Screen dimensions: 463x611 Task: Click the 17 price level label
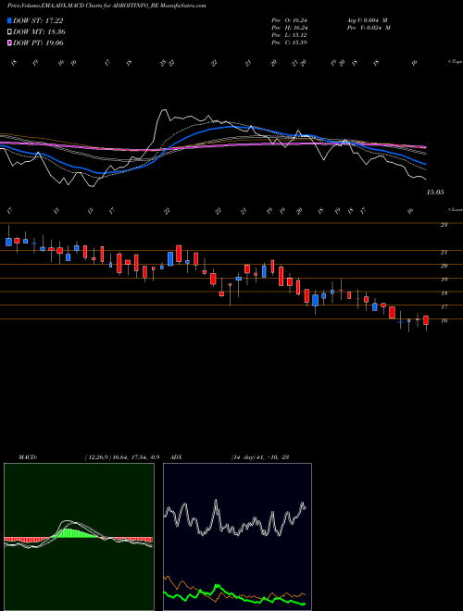[x=444, y=307]
